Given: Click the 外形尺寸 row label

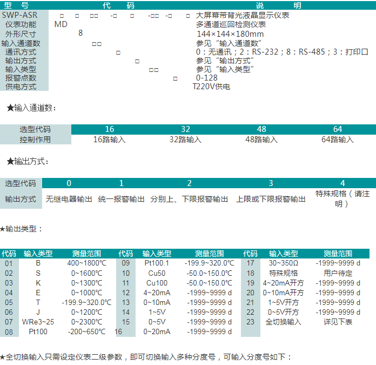Looking at the screenshot, I should [x=21, y=34].
